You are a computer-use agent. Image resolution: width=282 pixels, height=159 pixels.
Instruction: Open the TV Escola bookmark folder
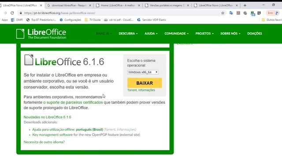pyautogui.click(x=93, y=20)
